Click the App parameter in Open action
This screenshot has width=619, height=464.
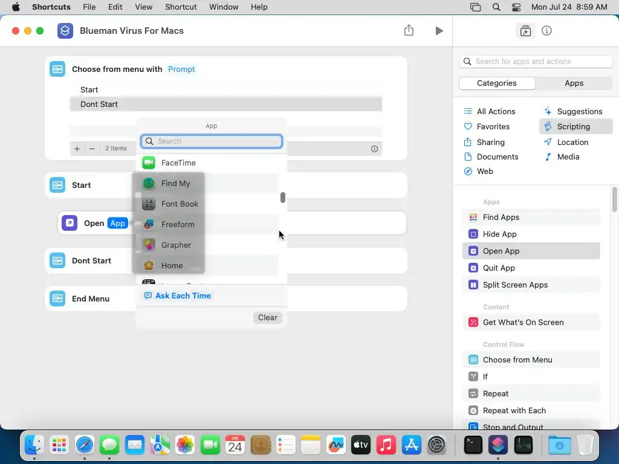118,224
